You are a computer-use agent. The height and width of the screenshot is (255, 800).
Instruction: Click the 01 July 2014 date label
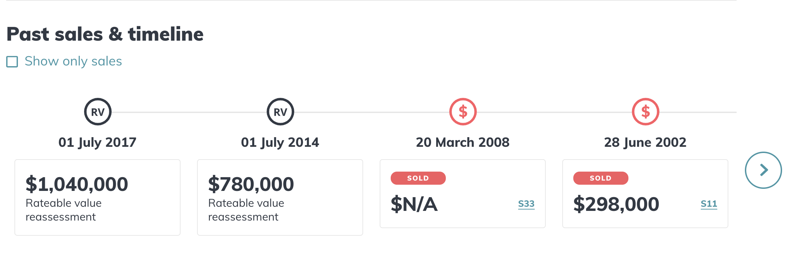[280, 142]
